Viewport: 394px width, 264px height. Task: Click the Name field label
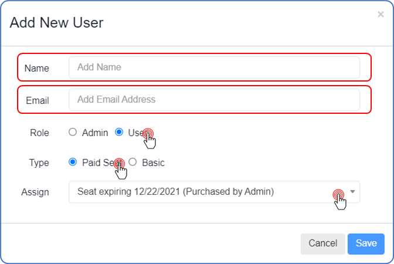[37, 68]
